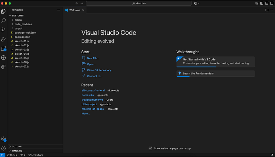Toggle the bottom Panel
The width and height of the screenshot is (275, 157).
pyautogui.click(x=267, y=3)
